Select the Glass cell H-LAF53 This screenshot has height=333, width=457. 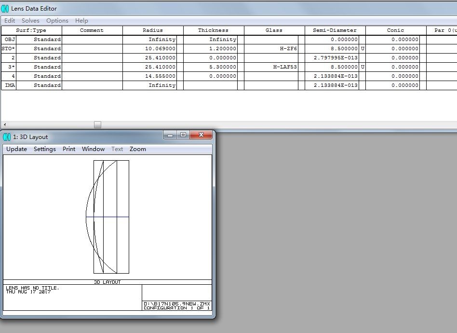(x=271, y=67)
